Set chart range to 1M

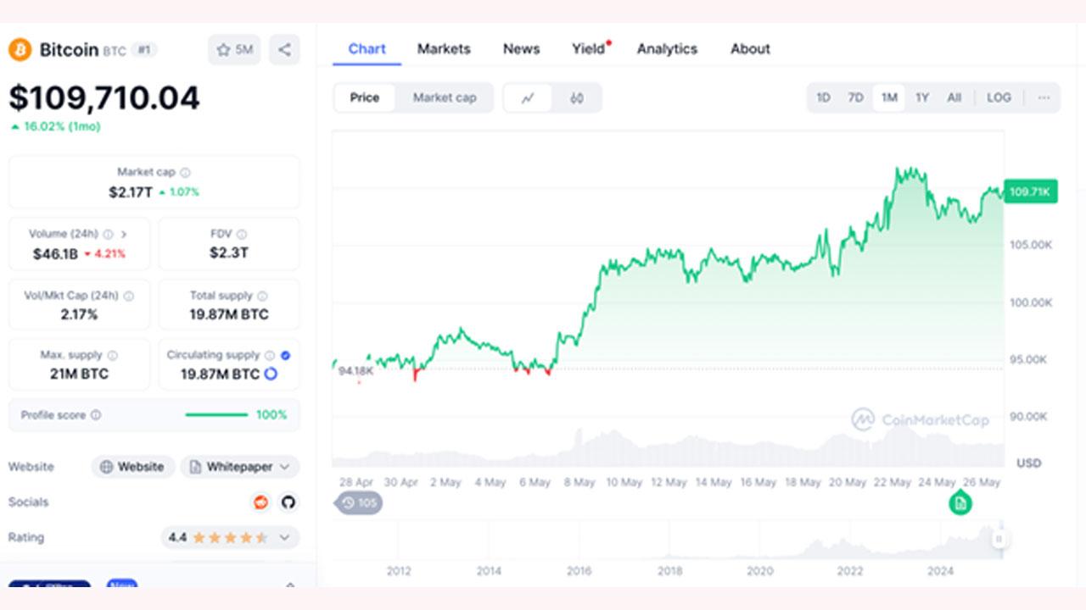click(x=889, y=97)
